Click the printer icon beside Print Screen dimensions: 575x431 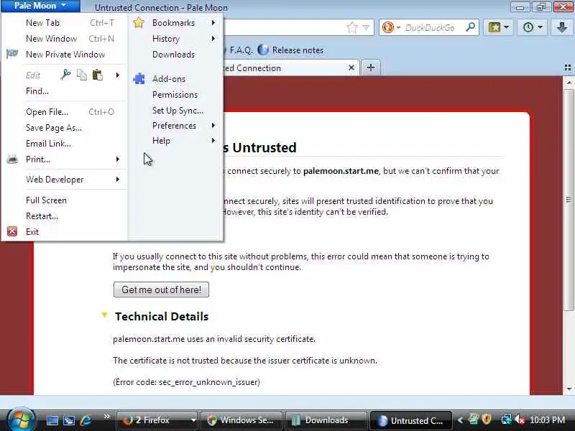click(12, 159)
